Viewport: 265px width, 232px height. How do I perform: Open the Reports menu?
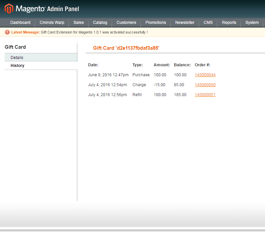tap(229, 23)
